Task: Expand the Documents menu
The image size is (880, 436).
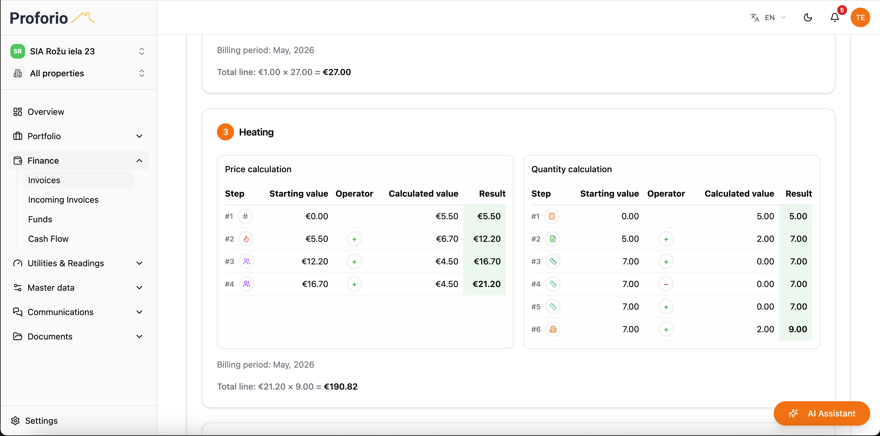Action: [x=78, y=336]
